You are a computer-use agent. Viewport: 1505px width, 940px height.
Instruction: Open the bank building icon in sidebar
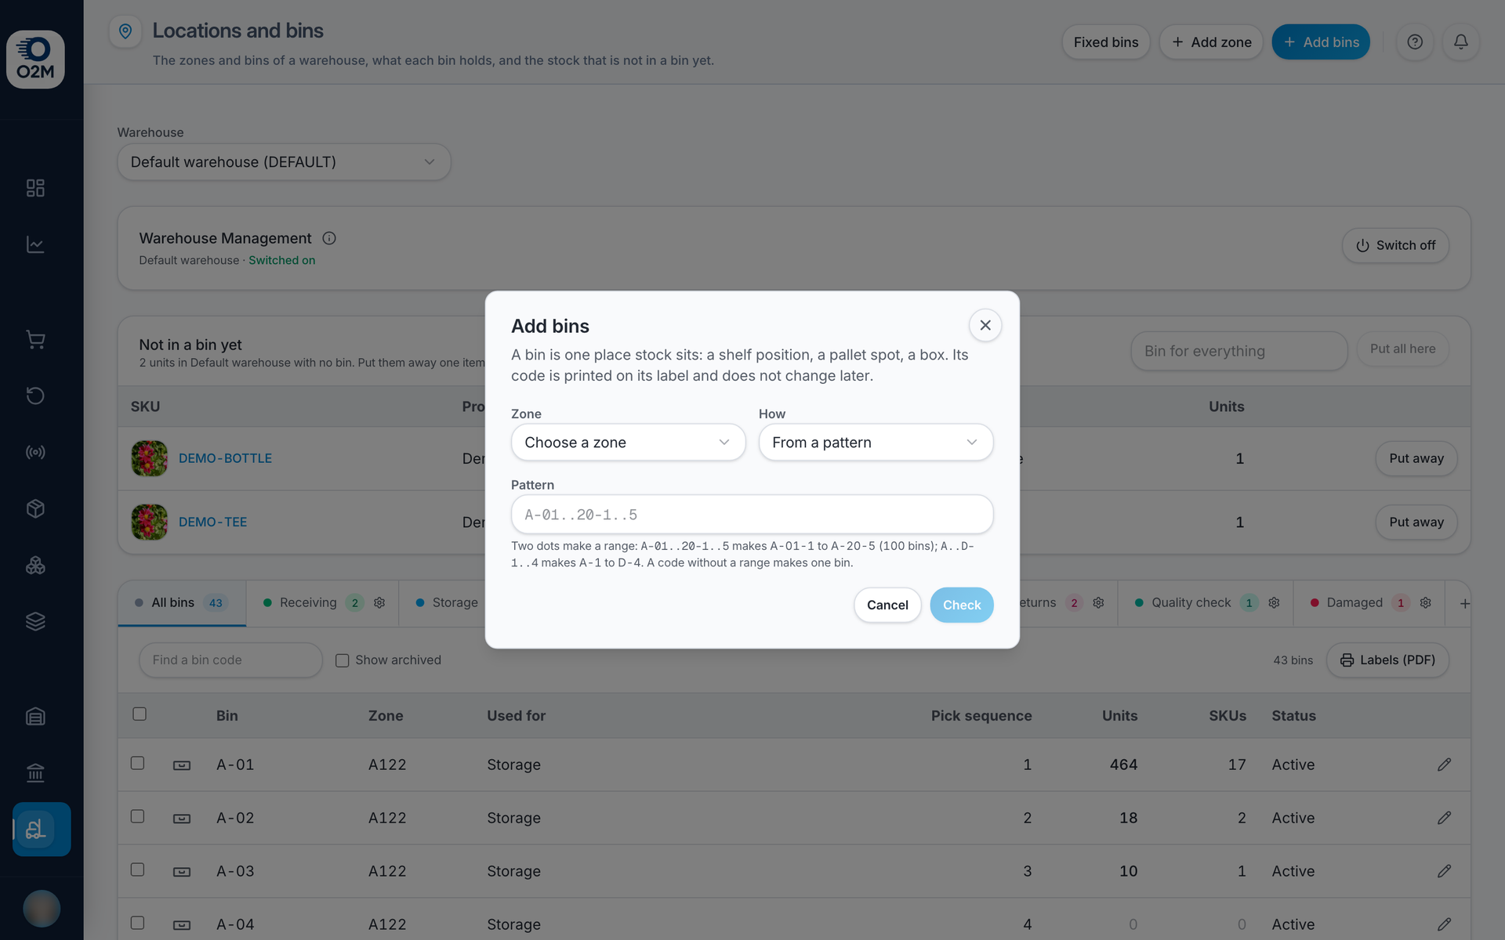(35, 772)
